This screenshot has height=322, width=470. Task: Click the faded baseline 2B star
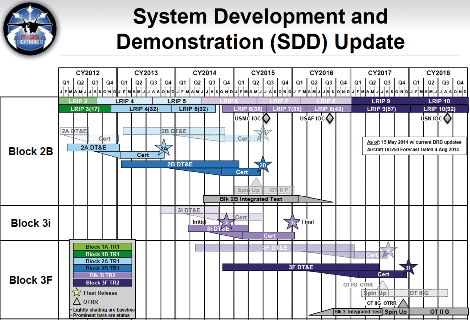coord(263,133)
